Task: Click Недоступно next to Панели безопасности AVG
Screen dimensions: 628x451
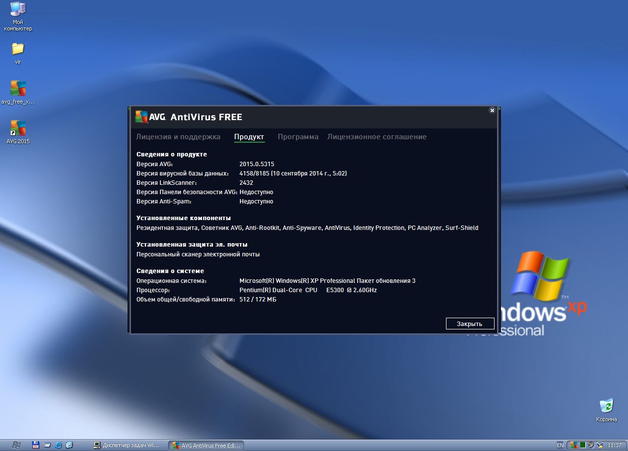Action: [x=256, y=192]
